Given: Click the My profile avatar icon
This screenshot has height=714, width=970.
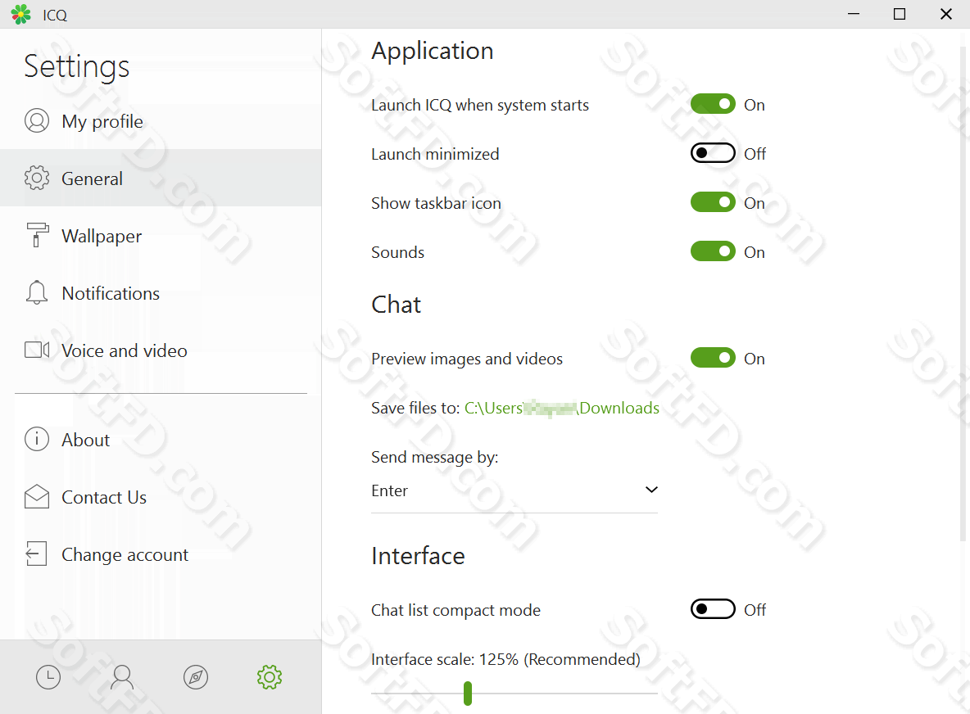Looking at the screenshot, I should [37, 120].
